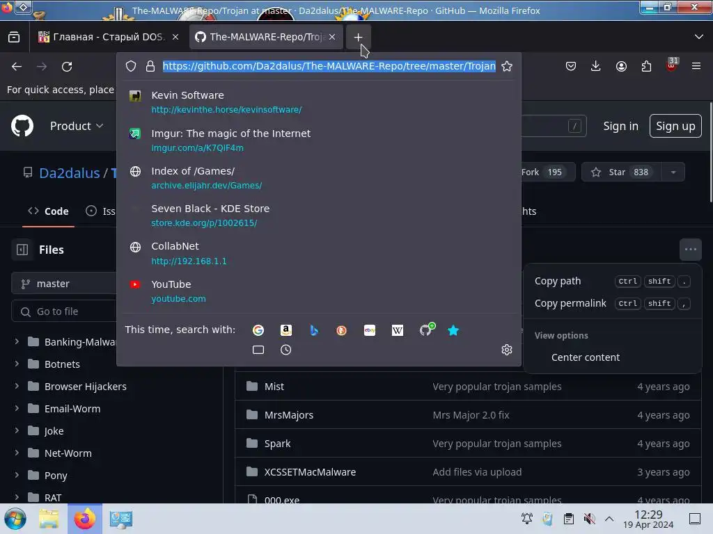Screen dimensions: 713x534
Task: Search with Wikipedia engine icon
Action: click(398, 330)
